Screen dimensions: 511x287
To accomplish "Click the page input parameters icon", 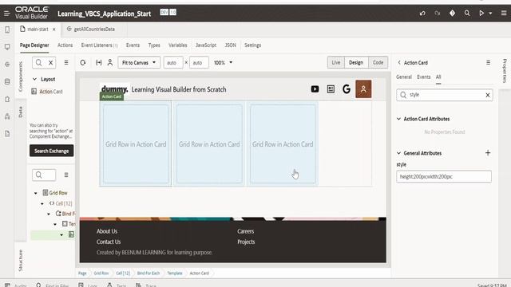I will (x=99, y=62).
